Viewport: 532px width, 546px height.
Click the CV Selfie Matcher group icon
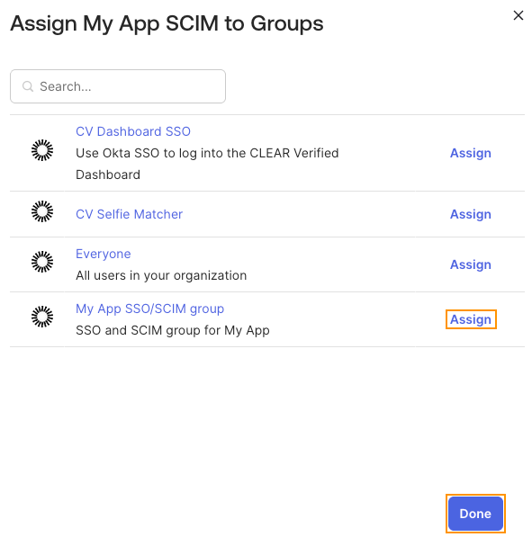point(42,211)
